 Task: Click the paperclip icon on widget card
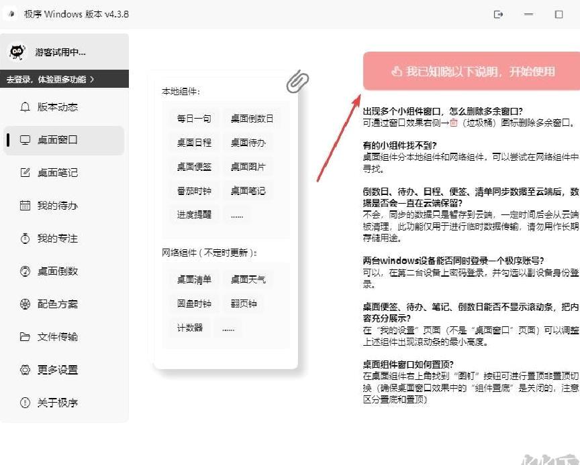[x=297, y=81]
